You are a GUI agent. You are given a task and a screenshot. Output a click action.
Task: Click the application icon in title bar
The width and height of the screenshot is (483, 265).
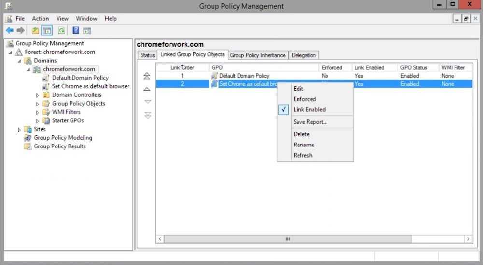[x=8, y=6]
